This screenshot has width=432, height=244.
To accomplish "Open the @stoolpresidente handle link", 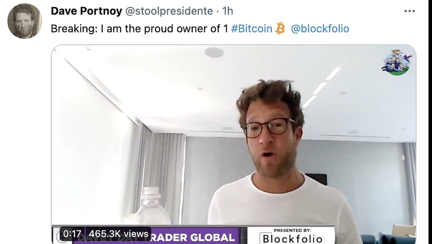I will click(x=169, y=11).
